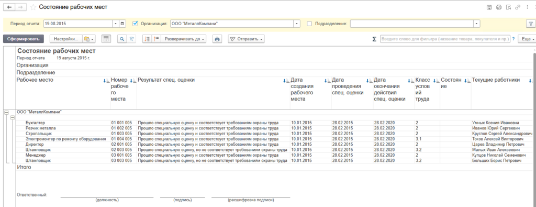
Task: Print report using toolbar printer button
Action: (217, 39)
